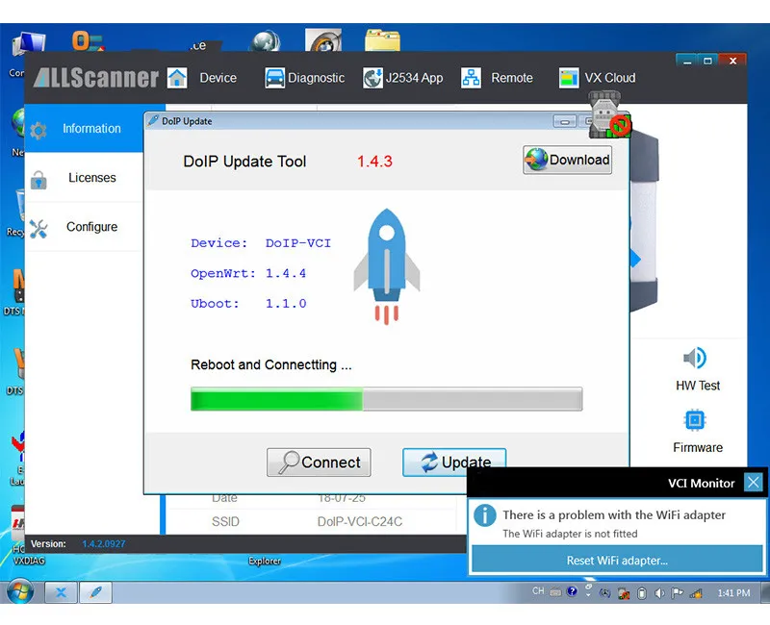Click the Remote network icon
The width and height of the screenshot is (770, 625).
471,78
